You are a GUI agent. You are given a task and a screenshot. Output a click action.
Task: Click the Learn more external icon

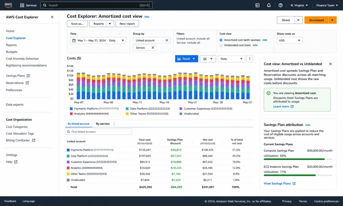click(292, 106)
